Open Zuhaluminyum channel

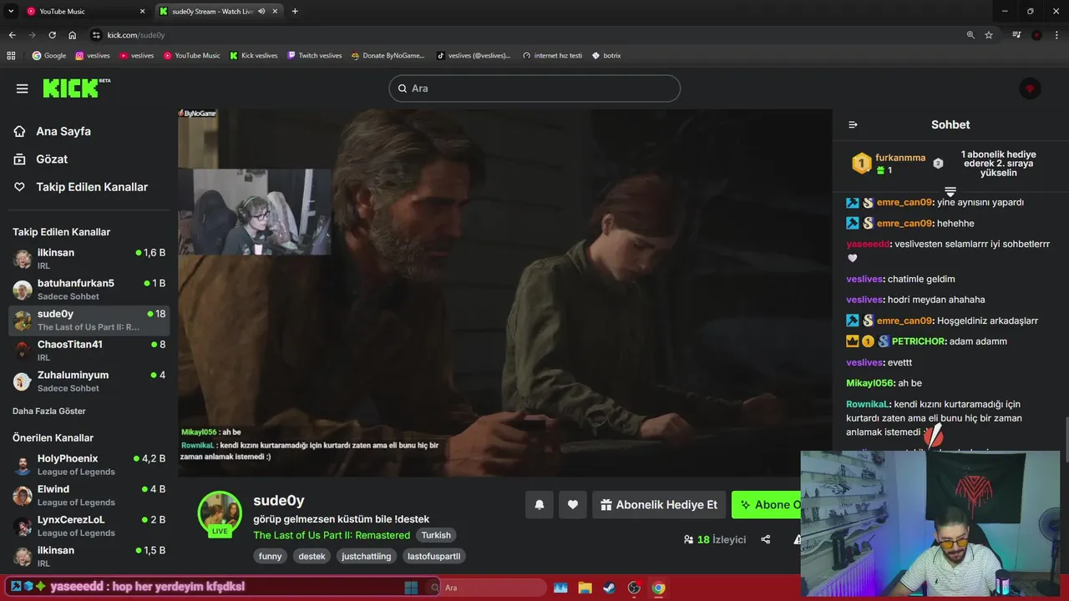click(89, 381)
